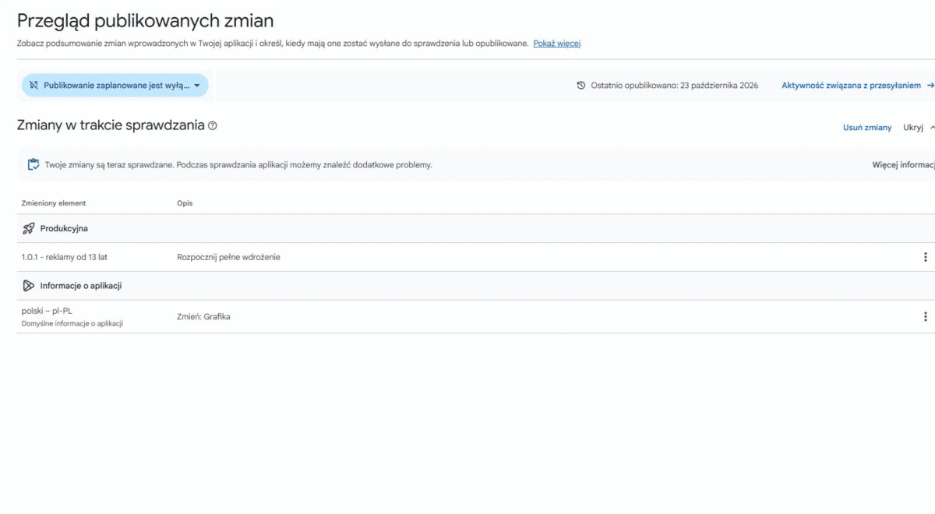Click the help icon beside 'Zmiany w trakcie sprawdzania'
This screenshot has width=935, height=514.
213,125
